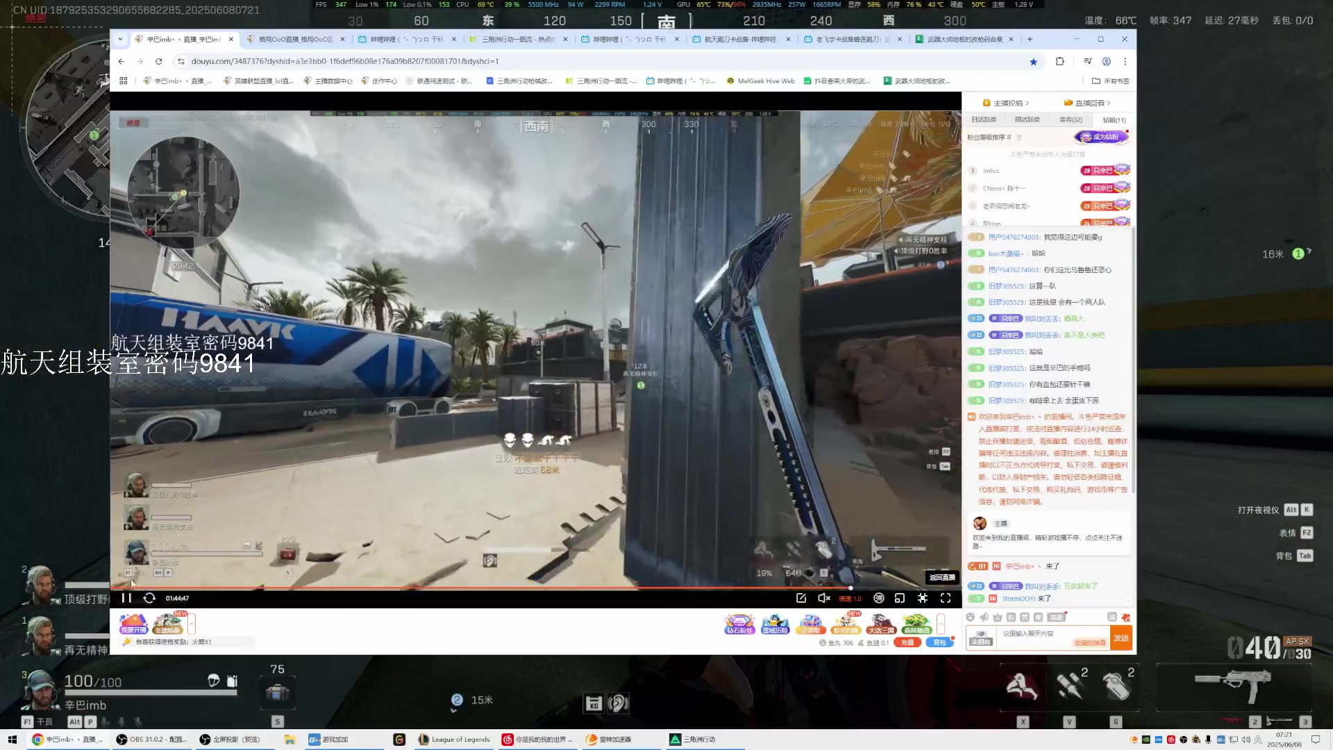Screen dimensions: 1333x750
Task: Unmute the player volume icon
Action: (824, 598)
